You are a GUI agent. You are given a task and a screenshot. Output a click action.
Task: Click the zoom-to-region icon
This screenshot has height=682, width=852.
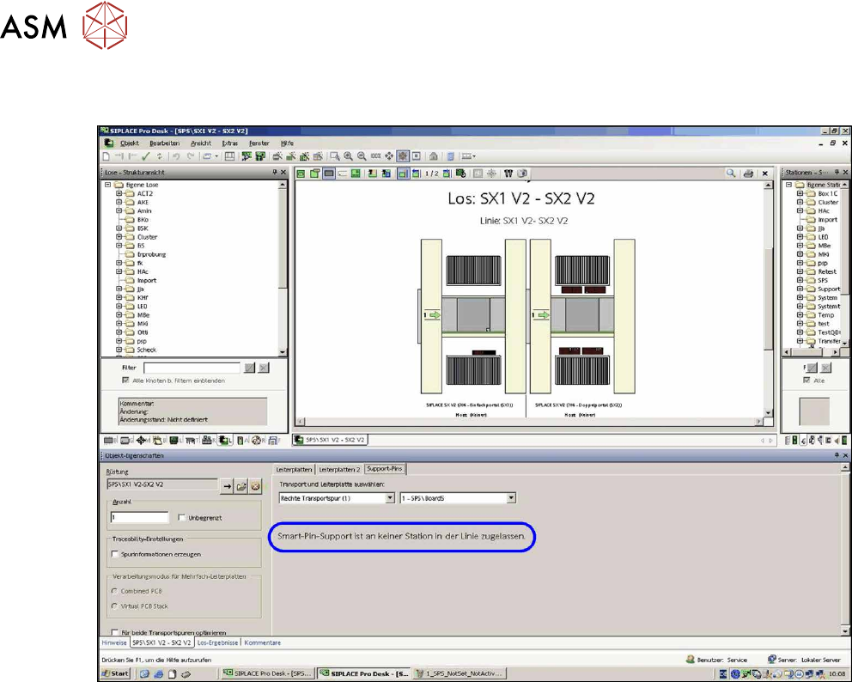click(x=335, y=156)
